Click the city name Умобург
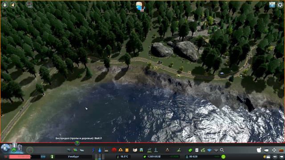This screenshot has height=160, width=285. (73, 156)
